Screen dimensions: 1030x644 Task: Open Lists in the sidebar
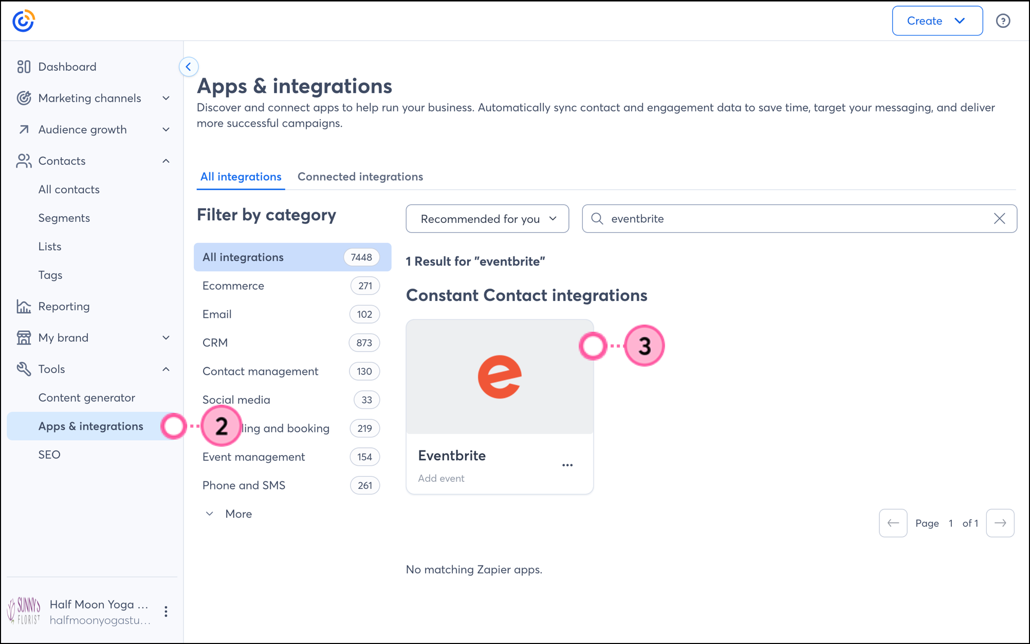pyautogui.click(x=50, y=247)
